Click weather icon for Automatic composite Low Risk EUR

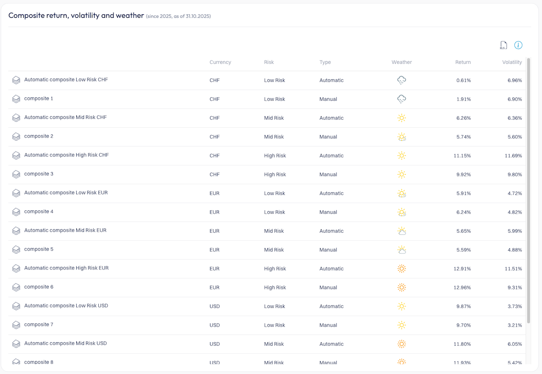[401, 193]
